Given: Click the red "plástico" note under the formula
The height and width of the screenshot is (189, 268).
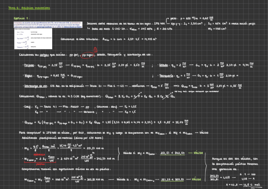Looking at the screenshot, I should (x=40, y=164).
